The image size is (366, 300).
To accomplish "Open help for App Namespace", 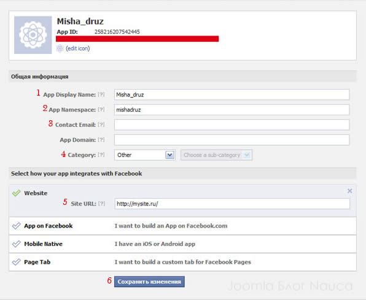I will pyautogui.click(x=101, y=110).
